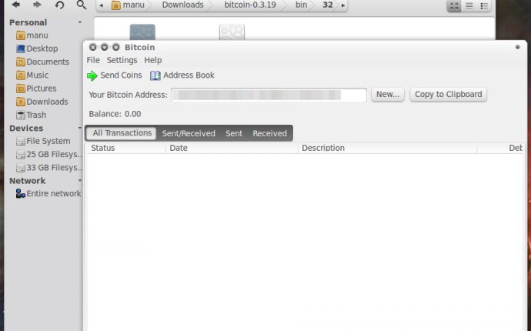The width and height of the screenshot is (531, 331).
Task: Collapse the Personal sidebar section
Action: point(80,22)
